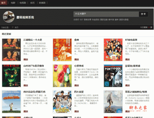Play 江湖最后一个大佬 via its 播放 link
This screenshot has width=154, height=118.
pyautogui.click(x=26, y=60)
